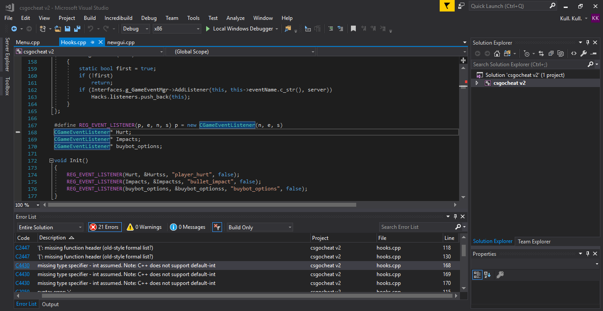
Task: Click the feedback notification flag icon
Action: point(447,6)
